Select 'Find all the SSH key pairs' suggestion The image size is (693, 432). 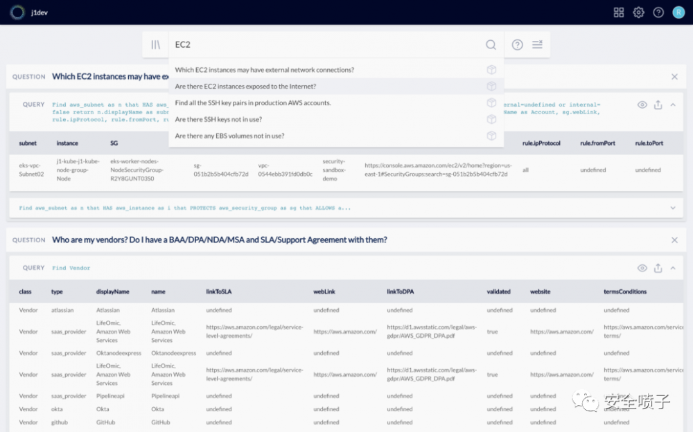(336, 102)
